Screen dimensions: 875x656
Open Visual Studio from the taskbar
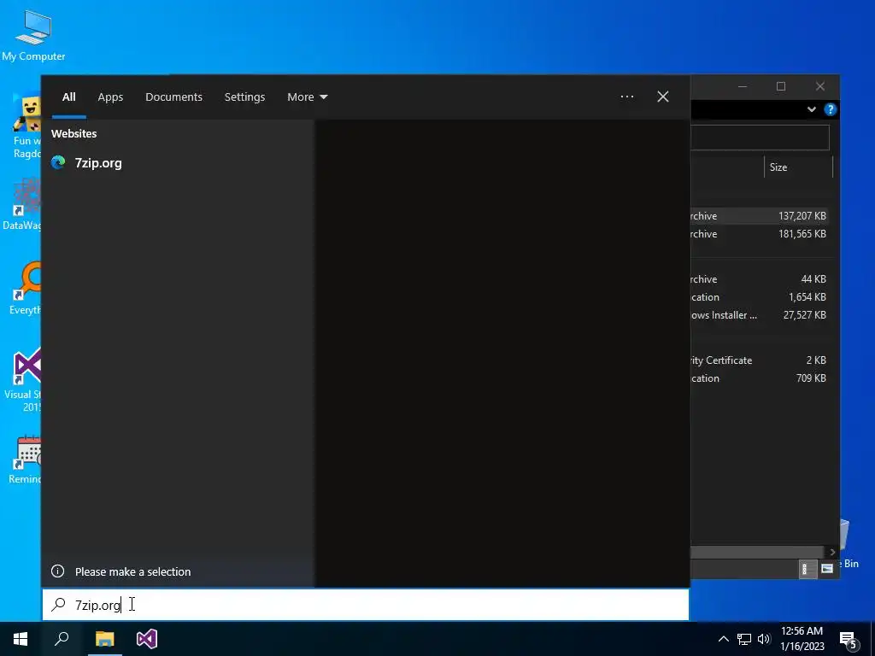[x=147, y=639]
